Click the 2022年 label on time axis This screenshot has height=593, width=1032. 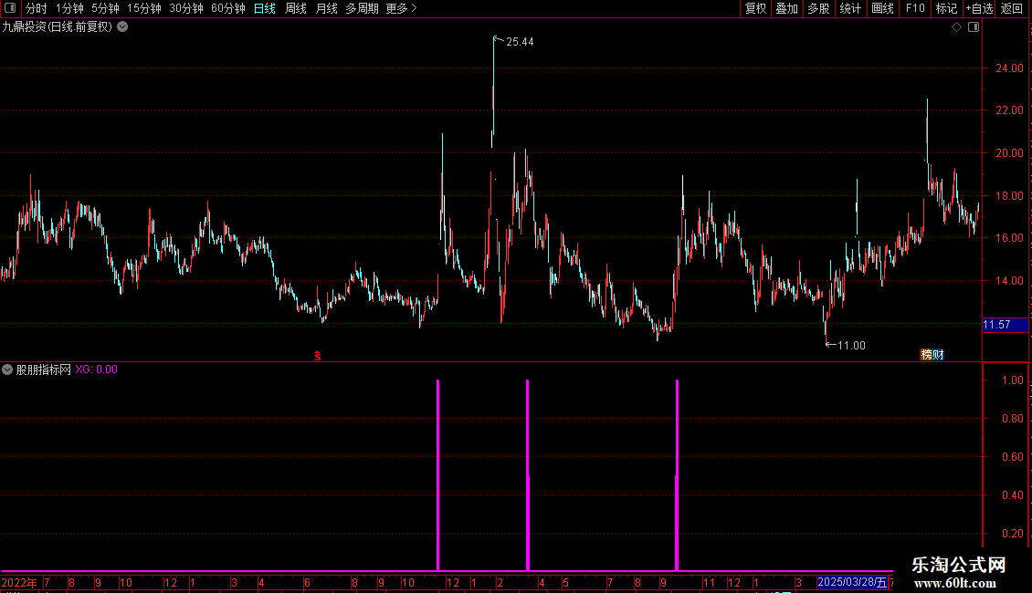pyautogui.click(x=19, y=582)
